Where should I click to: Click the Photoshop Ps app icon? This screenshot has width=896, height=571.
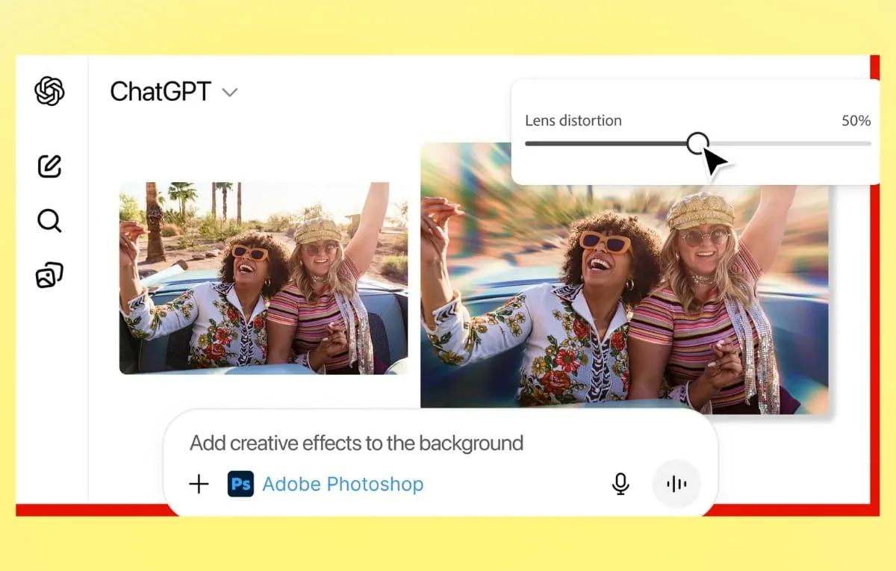coord(240,484)
